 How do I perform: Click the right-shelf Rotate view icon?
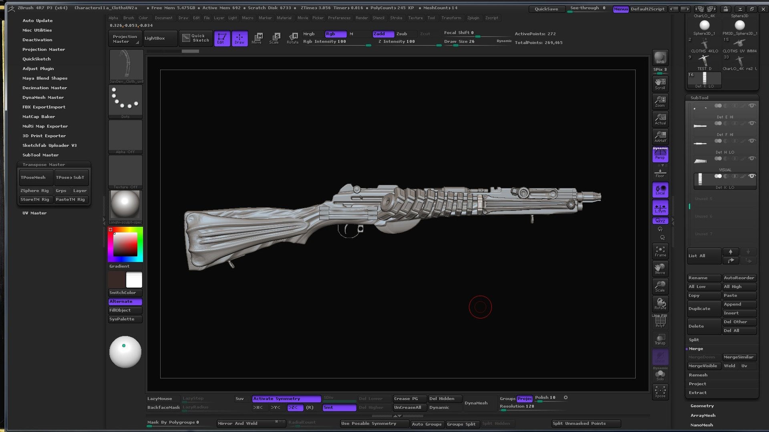click(660, 304)
